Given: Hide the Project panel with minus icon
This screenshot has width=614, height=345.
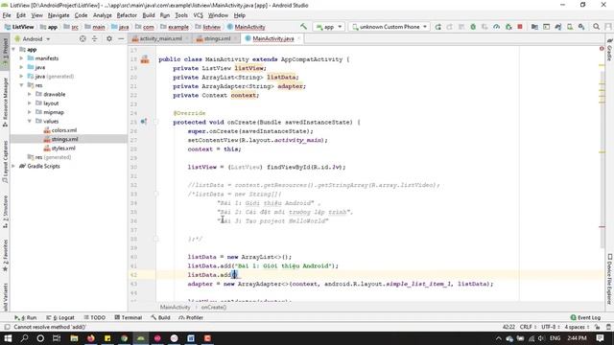Looking at the screenshot, I should (121, 38).
